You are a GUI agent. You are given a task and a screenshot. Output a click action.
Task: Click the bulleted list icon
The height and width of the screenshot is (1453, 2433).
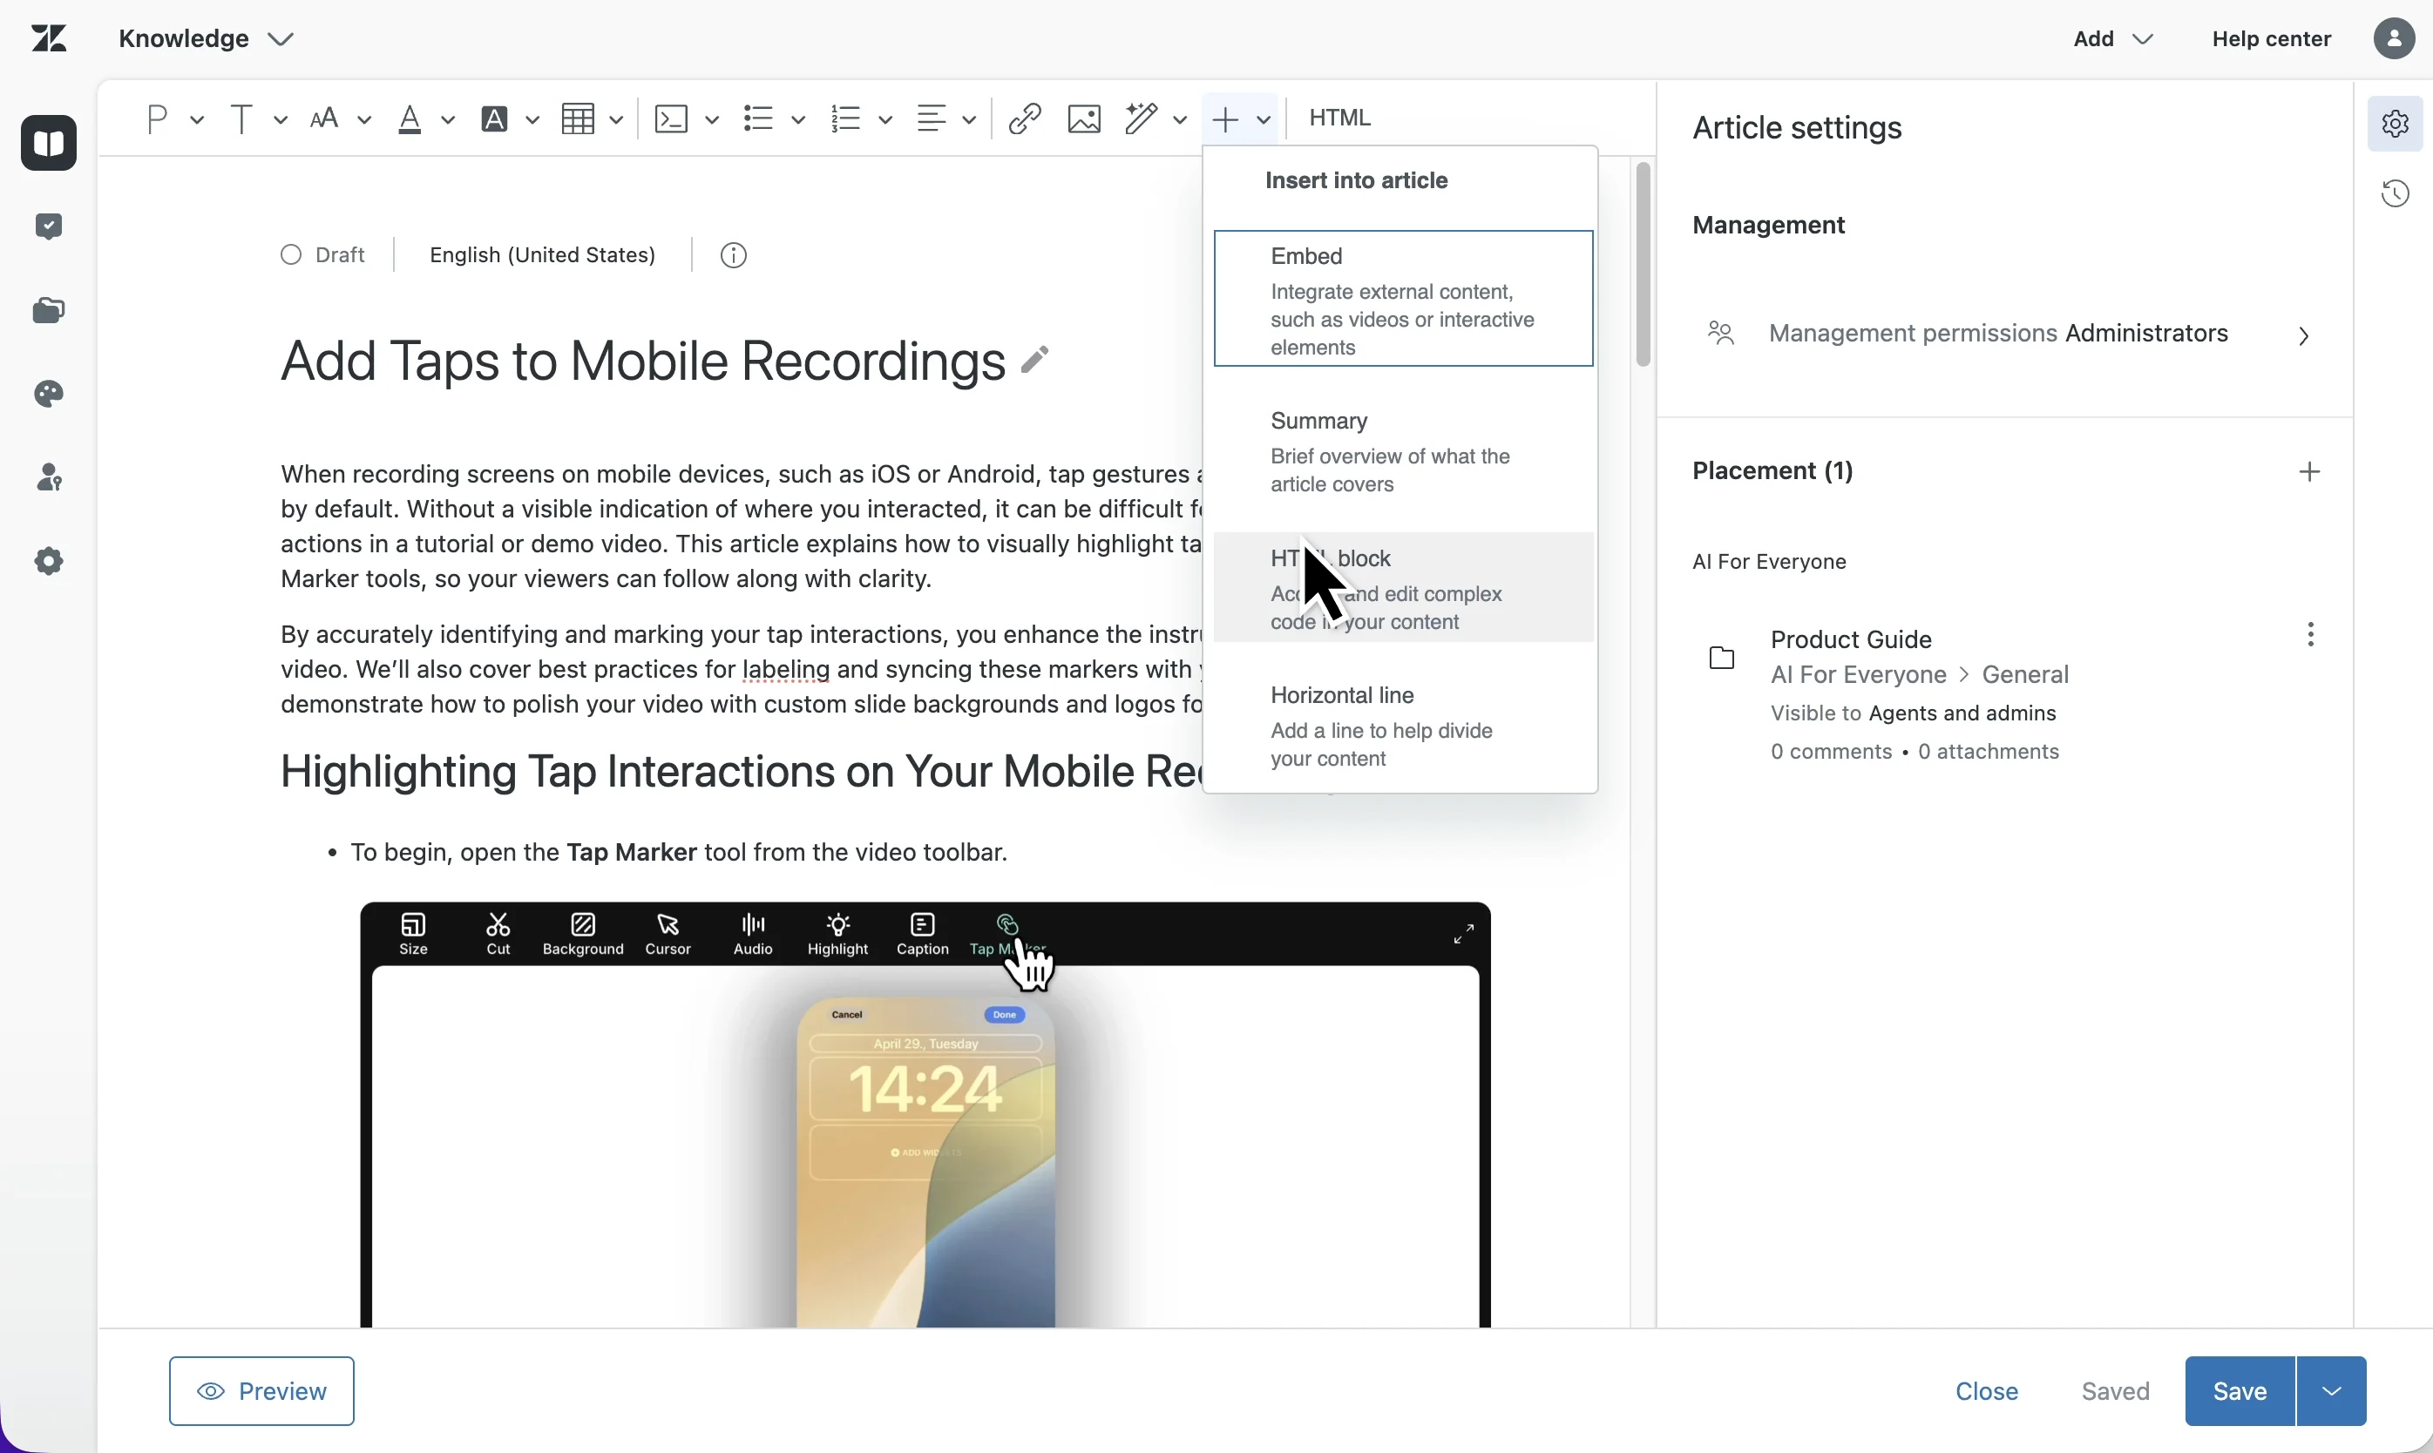click(758, 118)
